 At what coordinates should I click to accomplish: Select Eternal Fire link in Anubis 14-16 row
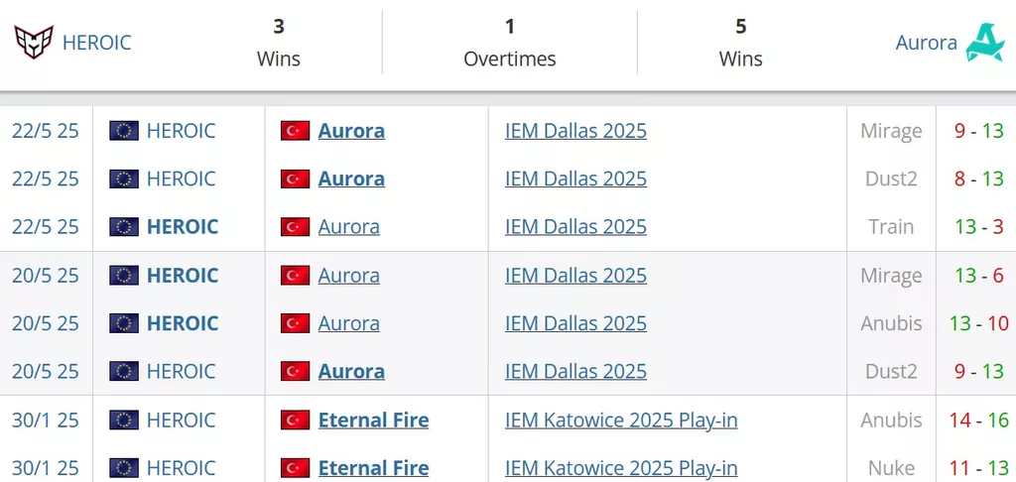373,420
